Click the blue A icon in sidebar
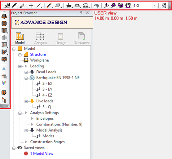 tap(4, 69)
